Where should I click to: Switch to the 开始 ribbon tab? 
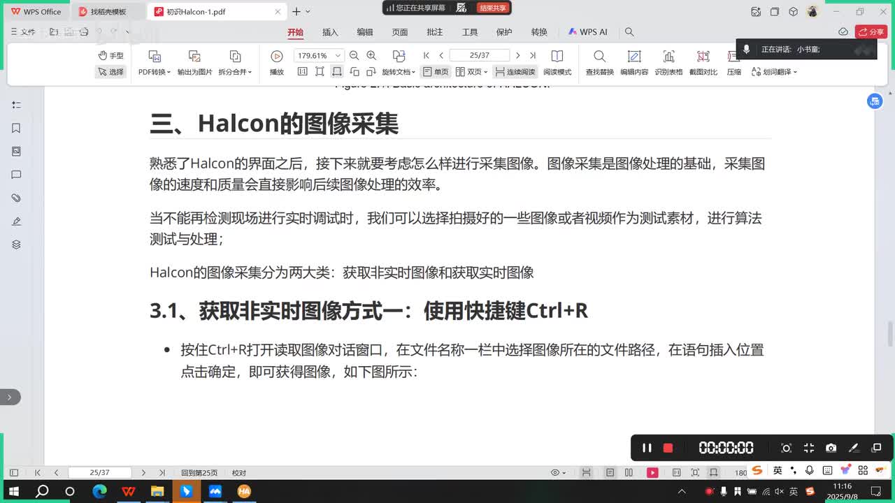[295, 32]
